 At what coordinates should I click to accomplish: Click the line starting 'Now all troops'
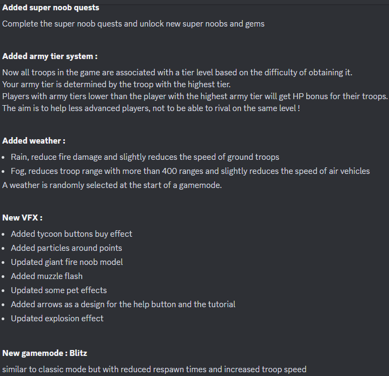tap(177, 73)
